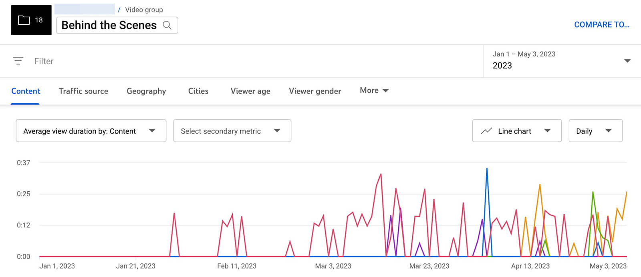Image resolution: width=641 pixels, height=277 pixels.
Task: Click the Apr 13, 2023 axis label
Action: (x=530, y=266)
